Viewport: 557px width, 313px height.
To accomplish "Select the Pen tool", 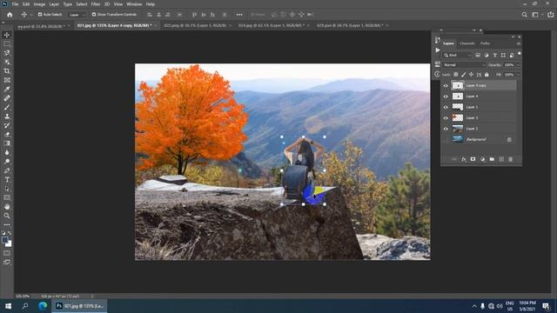I will click(x=7, y=170).
